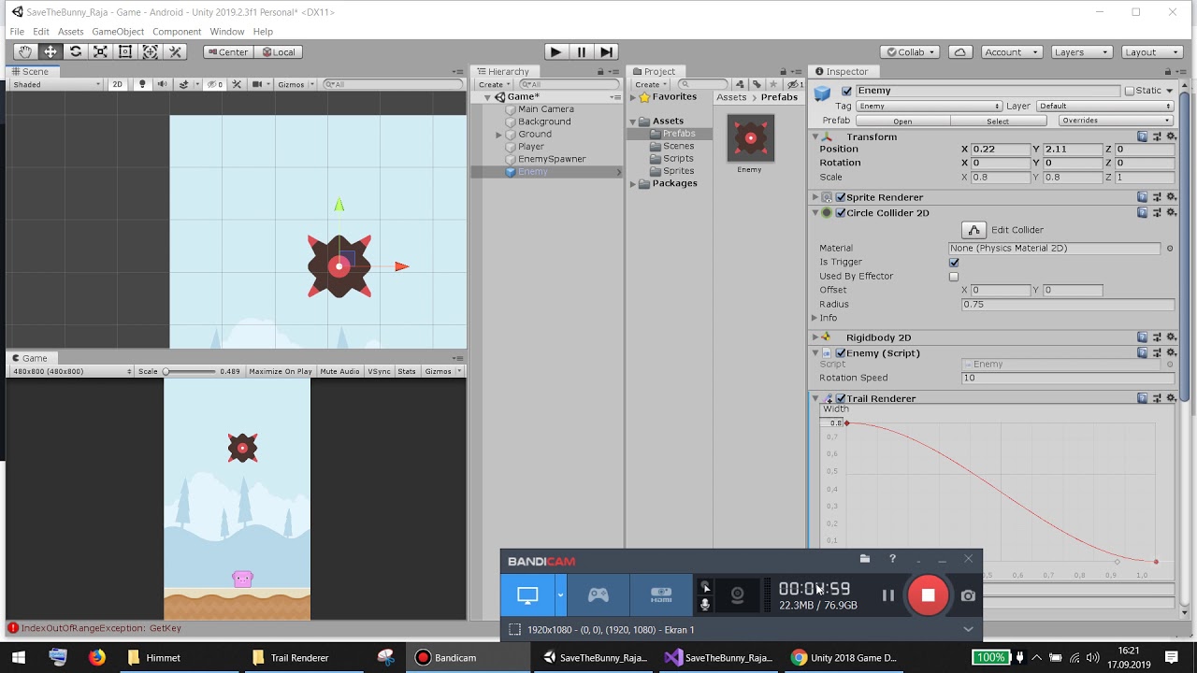Open the GameObject menu
1197x673 pixels.
click(x=118, y=32)
